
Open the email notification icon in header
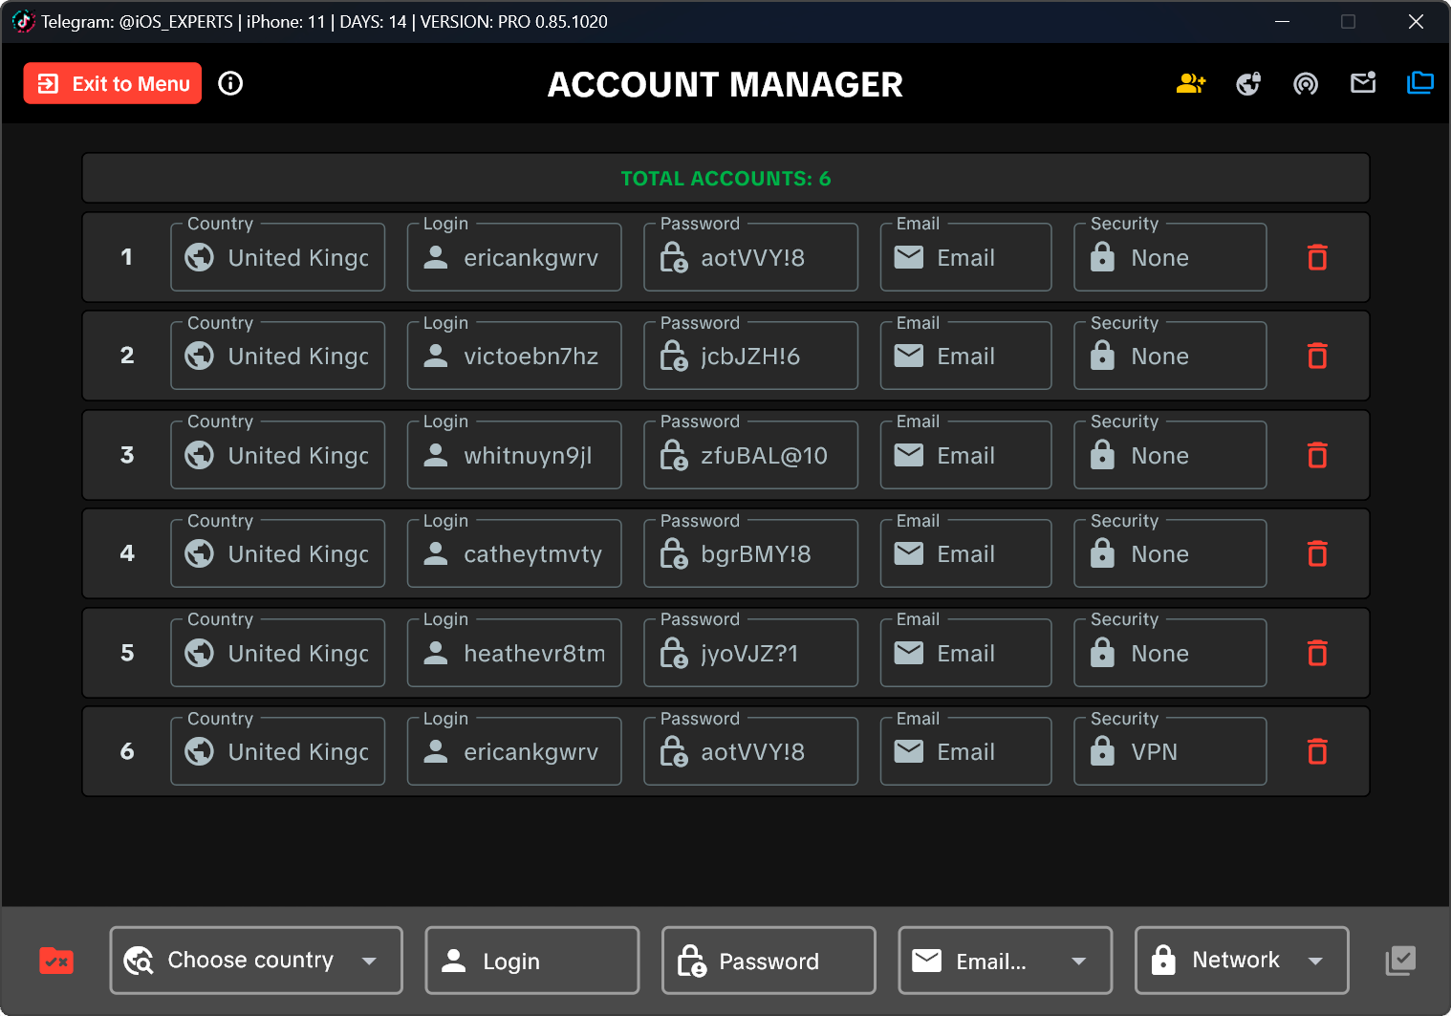click(1363, 84)
